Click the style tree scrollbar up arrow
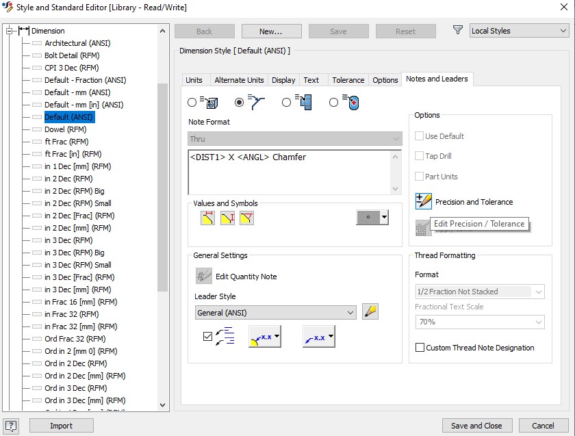The width and height of the screenshot is (575, 436). [x=162, y=31]
